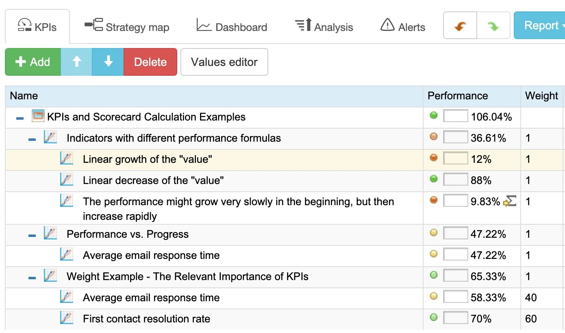Open the Values editor
The width and height of the screenshot is (565, 333).
pyautogui.click(x=224, y=62)
